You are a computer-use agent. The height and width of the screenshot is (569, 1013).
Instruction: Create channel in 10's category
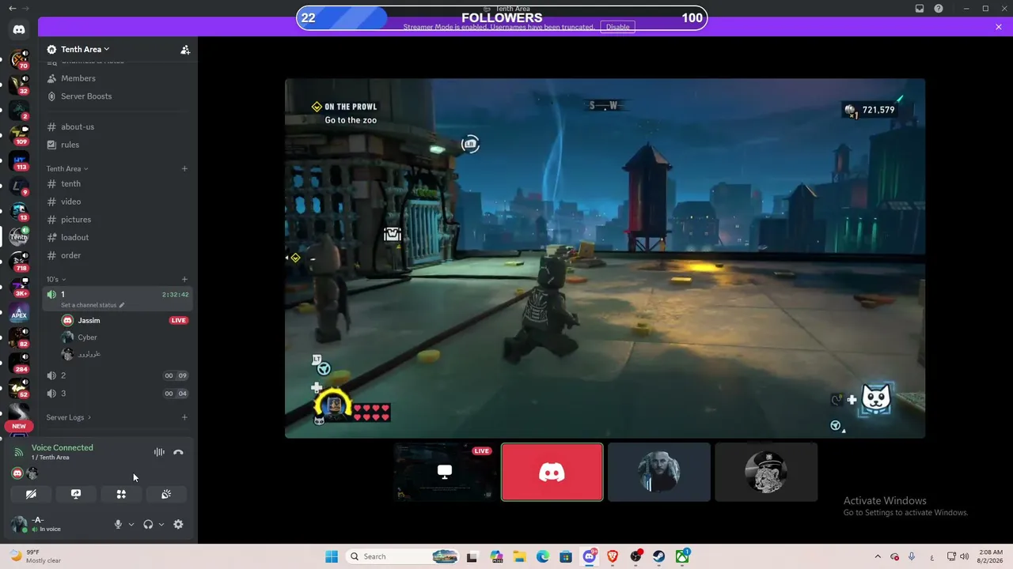(184, 279)
